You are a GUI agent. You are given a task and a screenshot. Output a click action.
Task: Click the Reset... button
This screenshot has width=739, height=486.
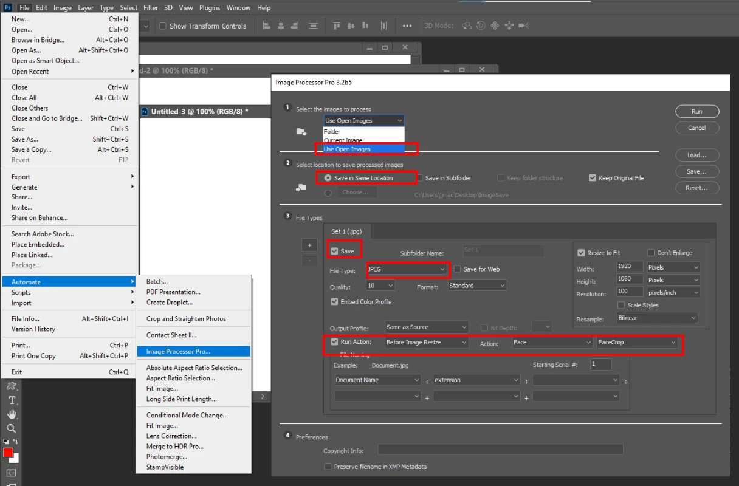point(697,188)
